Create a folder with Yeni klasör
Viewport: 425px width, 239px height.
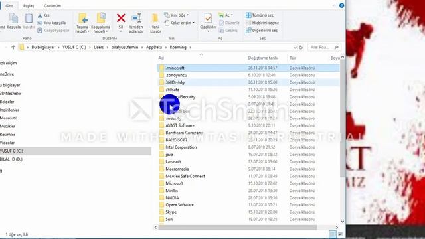coord(155,23)
